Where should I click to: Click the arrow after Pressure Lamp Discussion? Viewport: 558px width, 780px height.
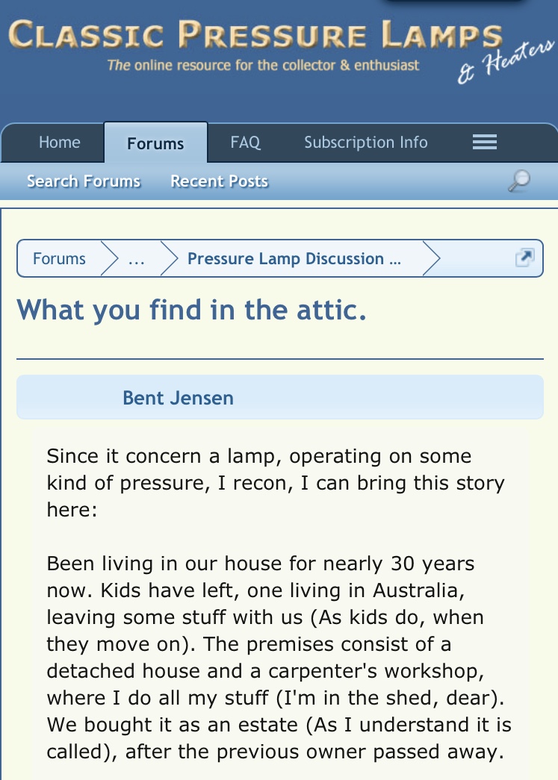[x=431, y=258]
